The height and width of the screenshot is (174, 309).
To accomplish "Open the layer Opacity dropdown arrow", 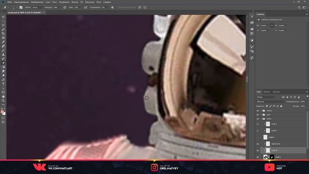I will click(307, 102).
